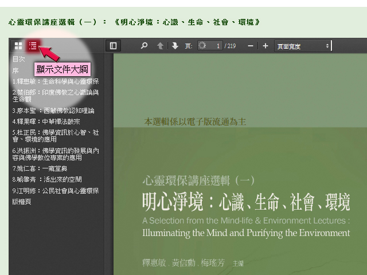Toggle the sidebar panel

[x=113, y=46]
